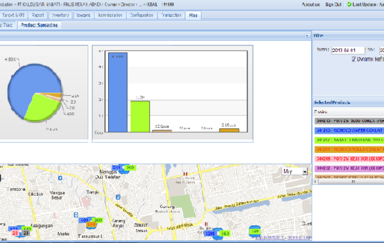Select the blue product row in Selected Products

349,130
